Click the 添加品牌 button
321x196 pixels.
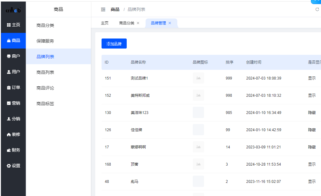click(x=114, y=44)
